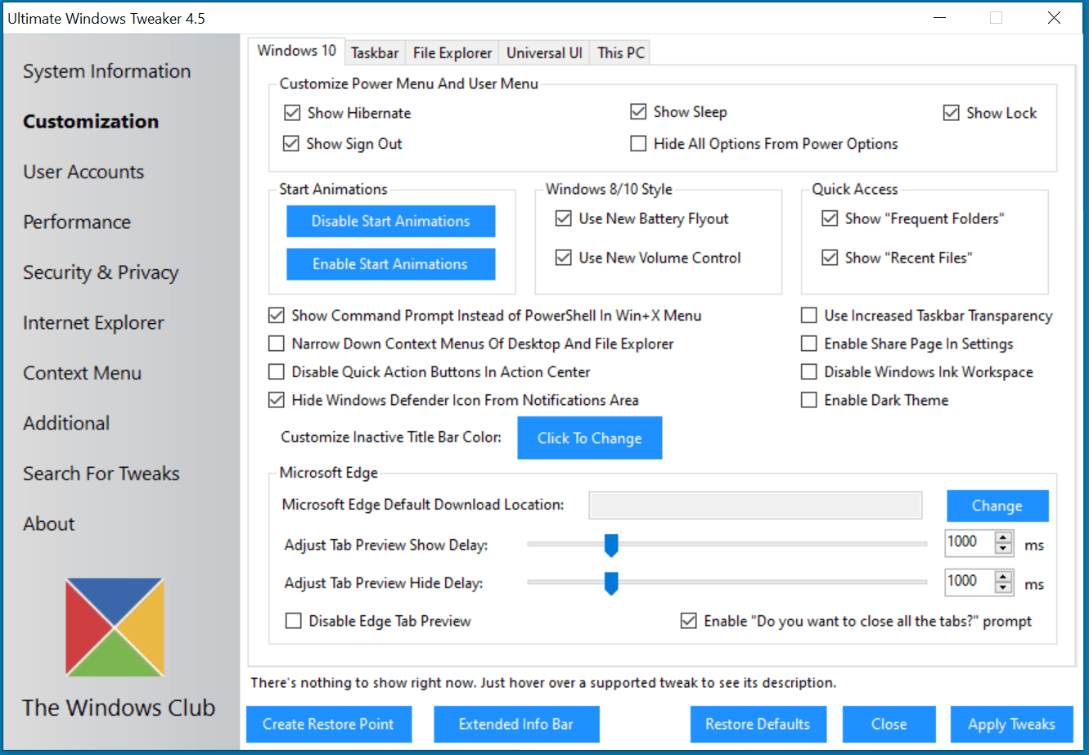Screen dimensions: 1089x755
Task: Go to User Accounts section
Action: tap(83, 172)
